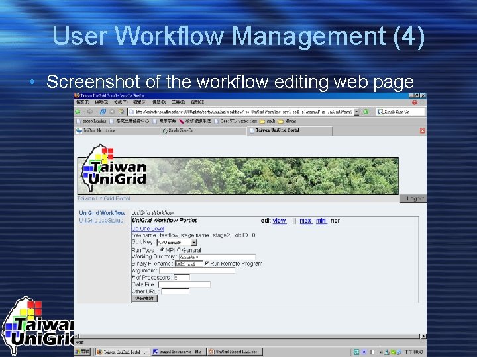Viewport: 477px width, 357px height.
Task: Click the first green system tray icon
Action: pyautogui.click(x=356, y=352)
